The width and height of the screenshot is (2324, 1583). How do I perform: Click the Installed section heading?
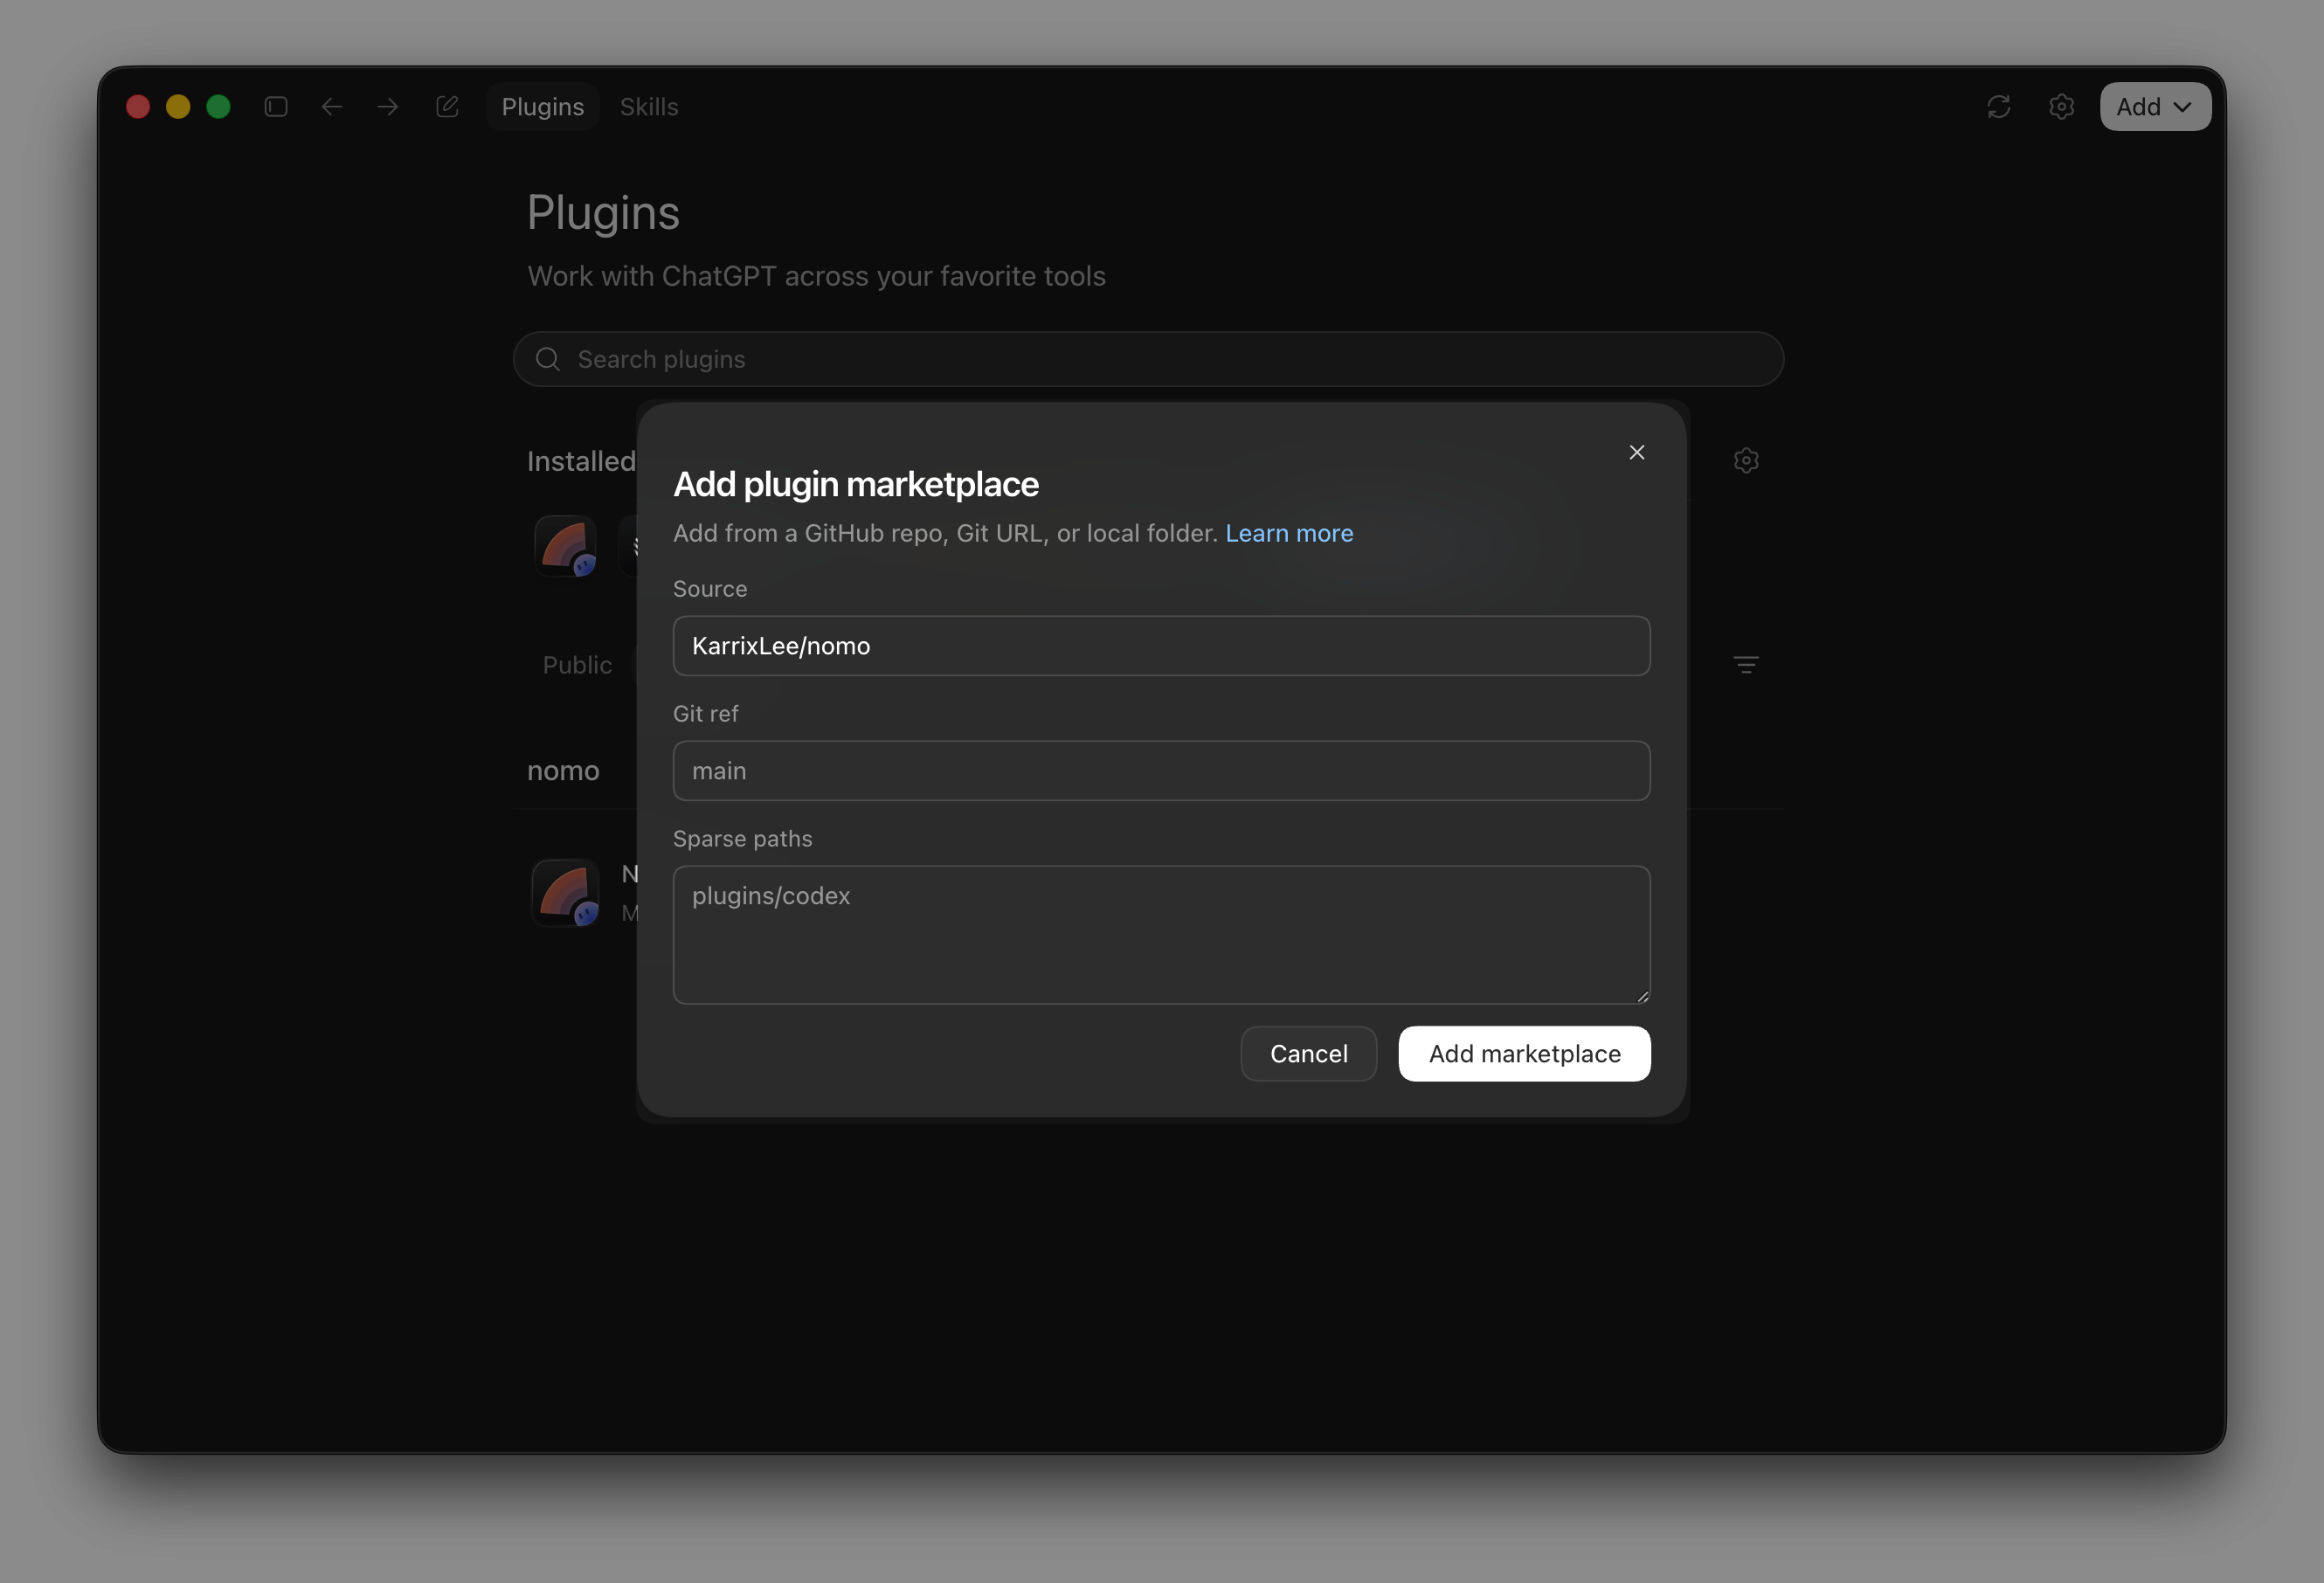click(581, 461)
